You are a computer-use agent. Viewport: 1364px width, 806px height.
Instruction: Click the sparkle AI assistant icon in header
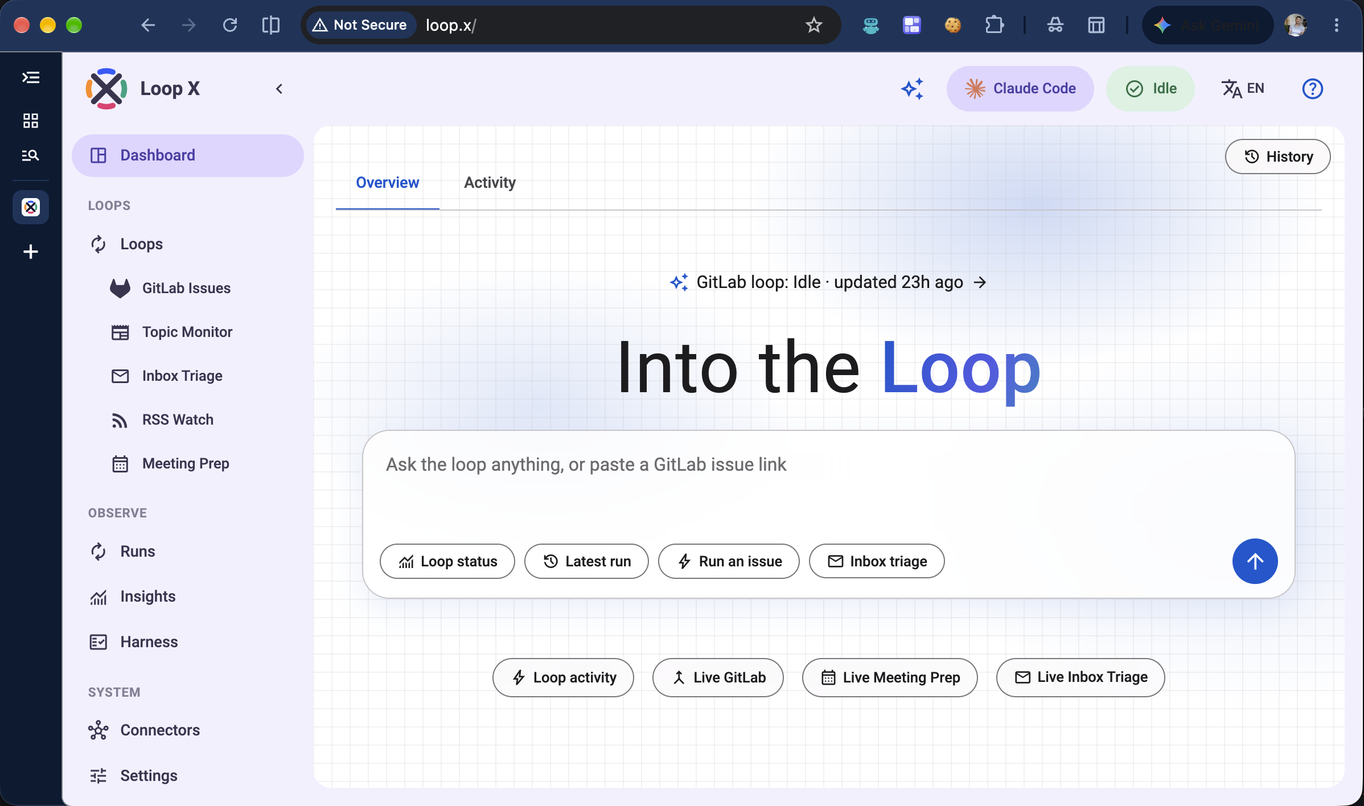(x=913, y=89)
